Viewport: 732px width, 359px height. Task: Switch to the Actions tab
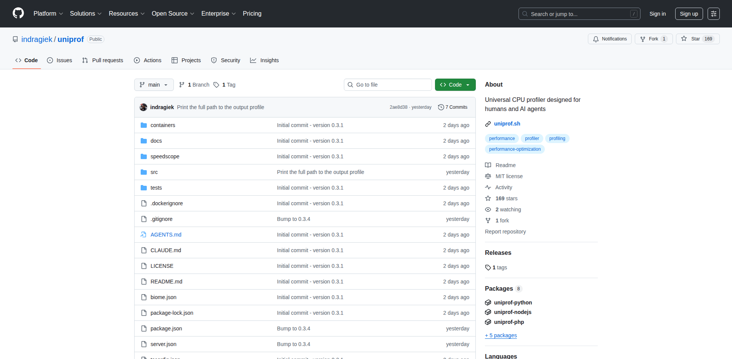[x=148, y=60]
